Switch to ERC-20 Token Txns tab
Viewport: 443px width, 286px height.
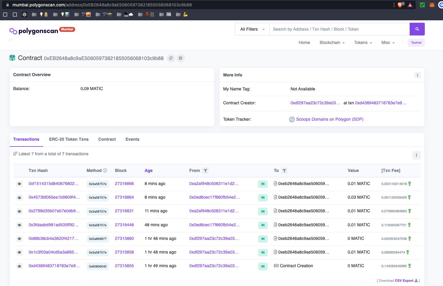pos(69,139)
